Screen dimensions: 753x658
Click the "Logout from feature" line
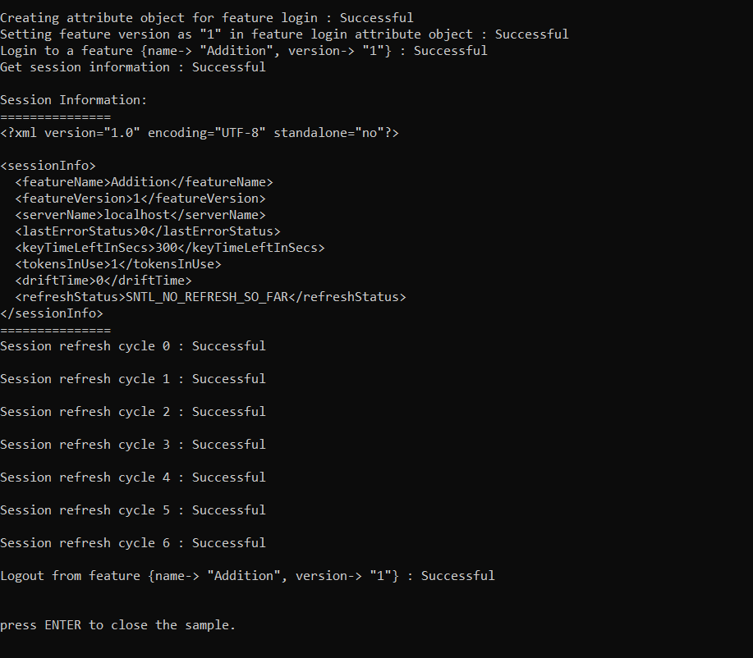pyautogui.click(x=247, y=575)
